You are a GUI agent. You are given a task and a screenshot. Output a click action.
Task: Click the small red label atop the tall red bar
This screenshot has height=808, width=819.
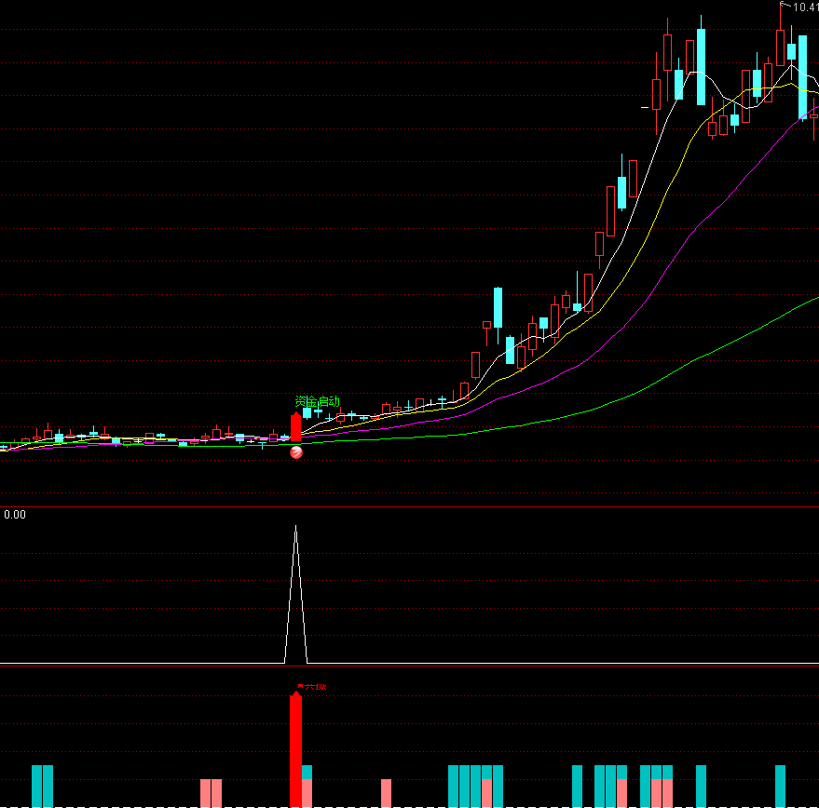pyautogui.click(x=311, y=688)
